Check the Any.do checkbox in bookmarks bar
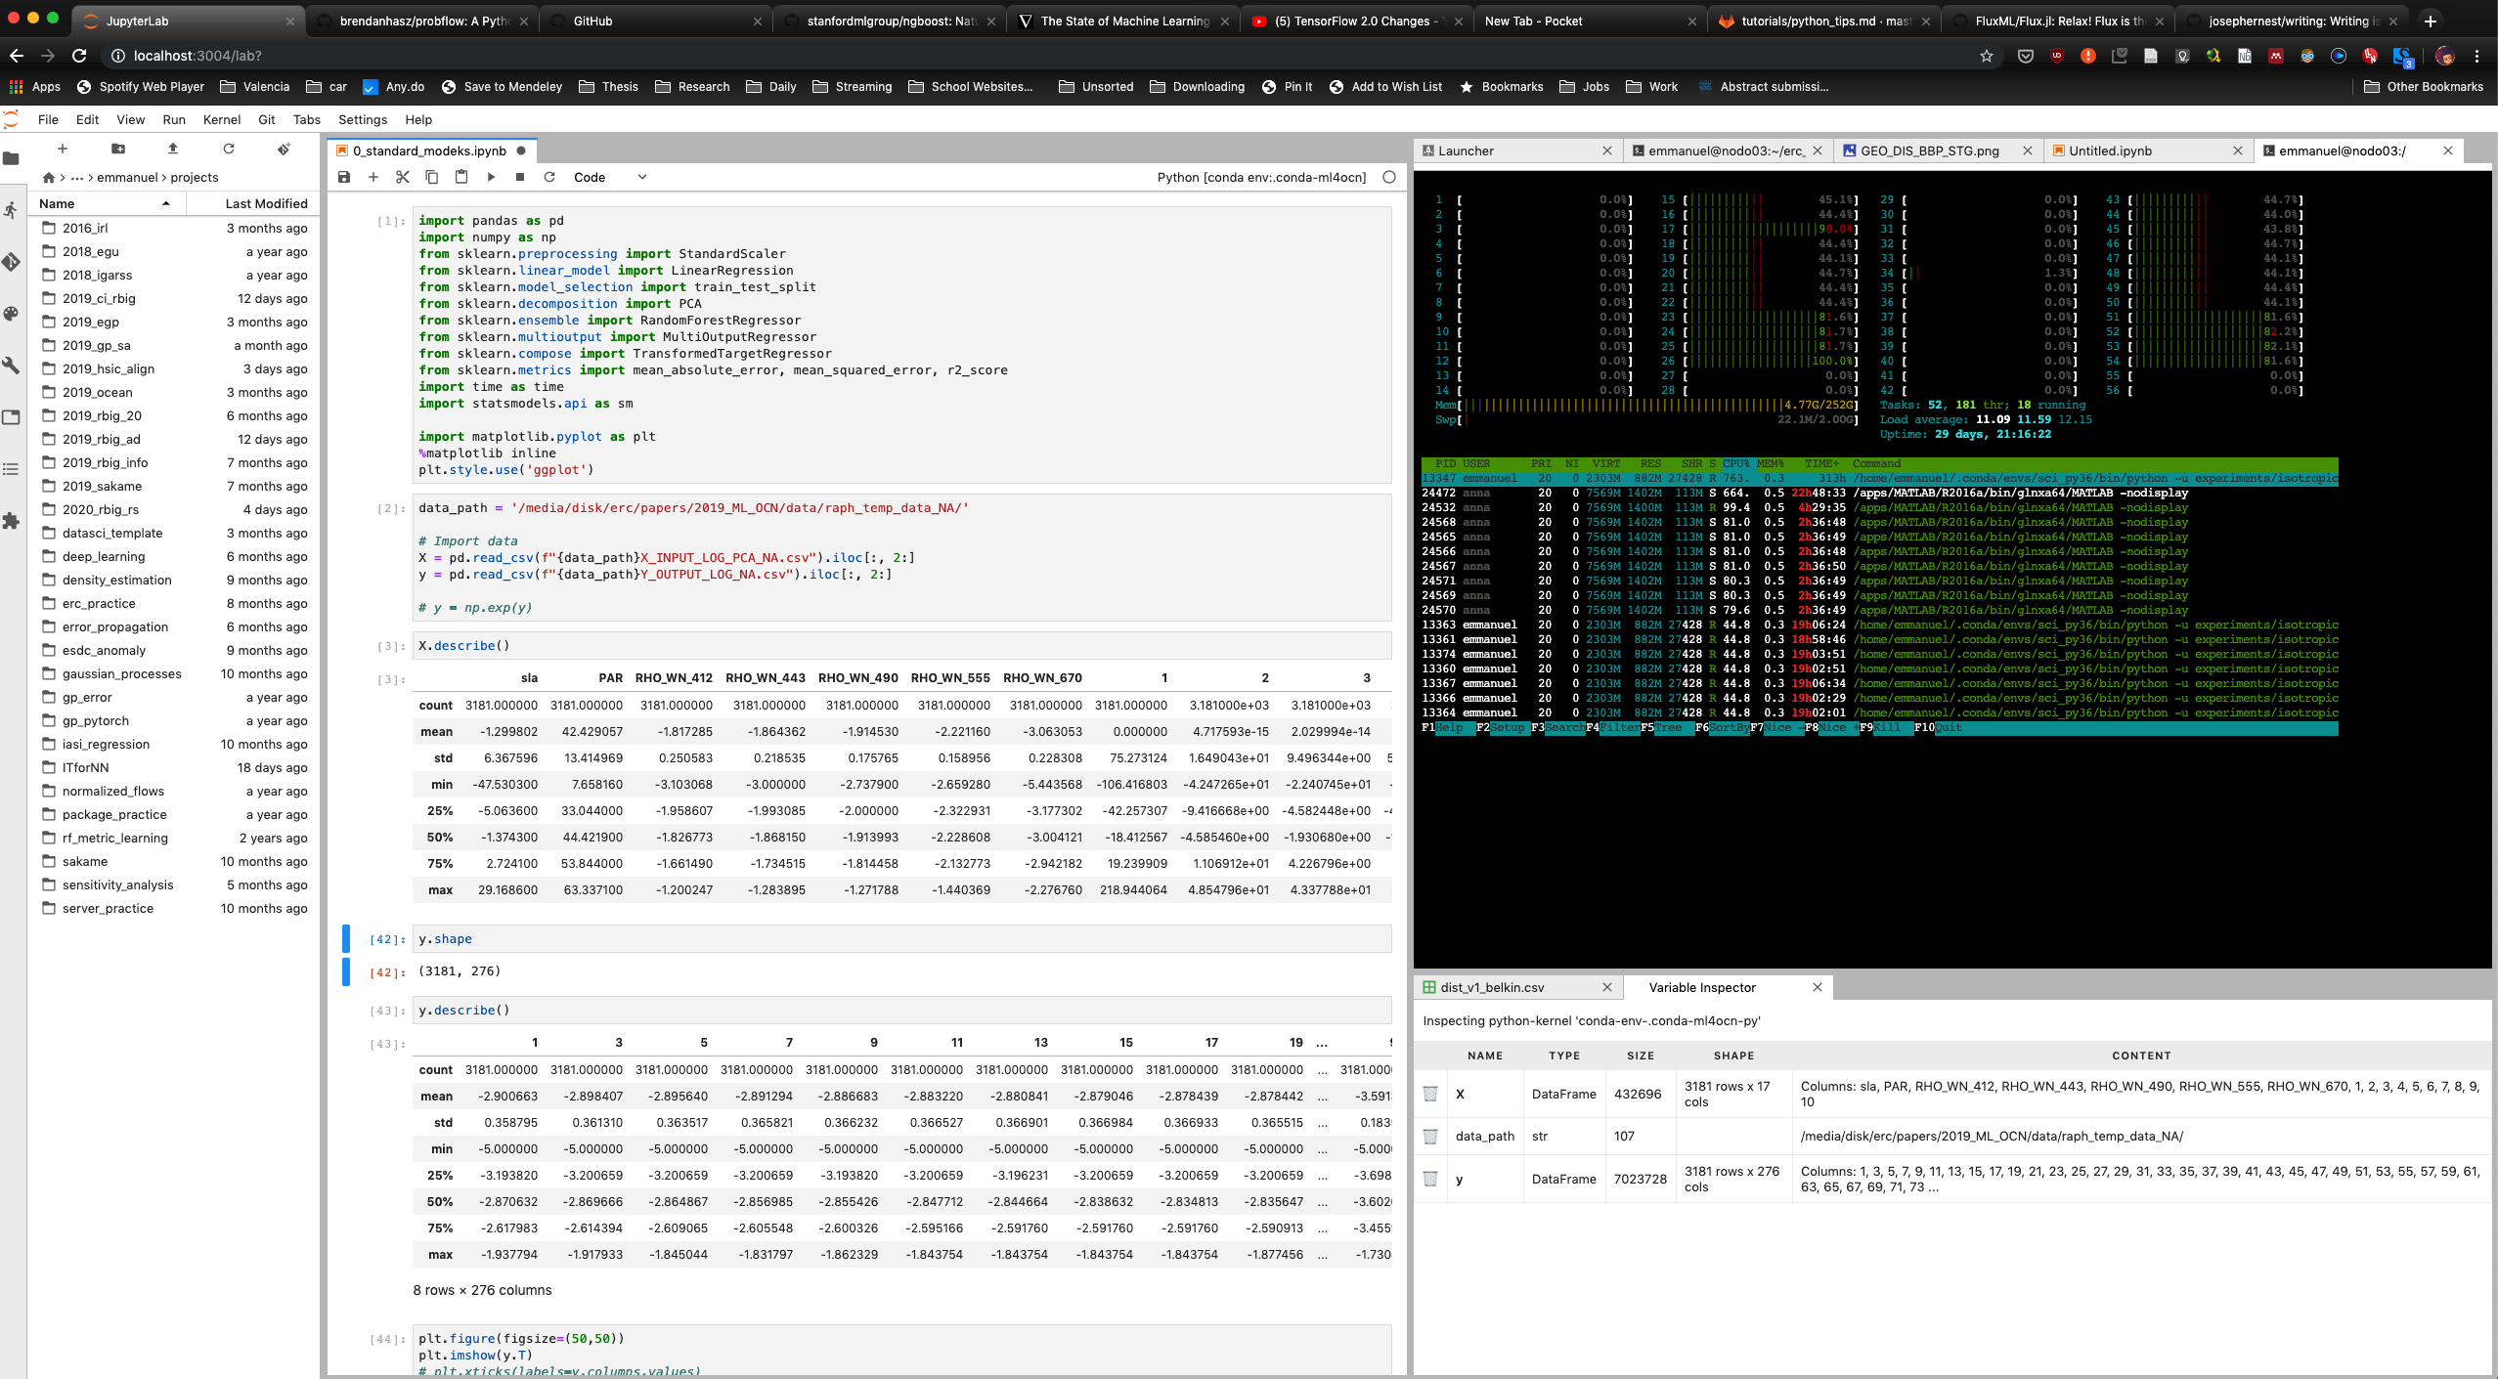This screenshot has height=1379, width=2498. coord(371,86)
